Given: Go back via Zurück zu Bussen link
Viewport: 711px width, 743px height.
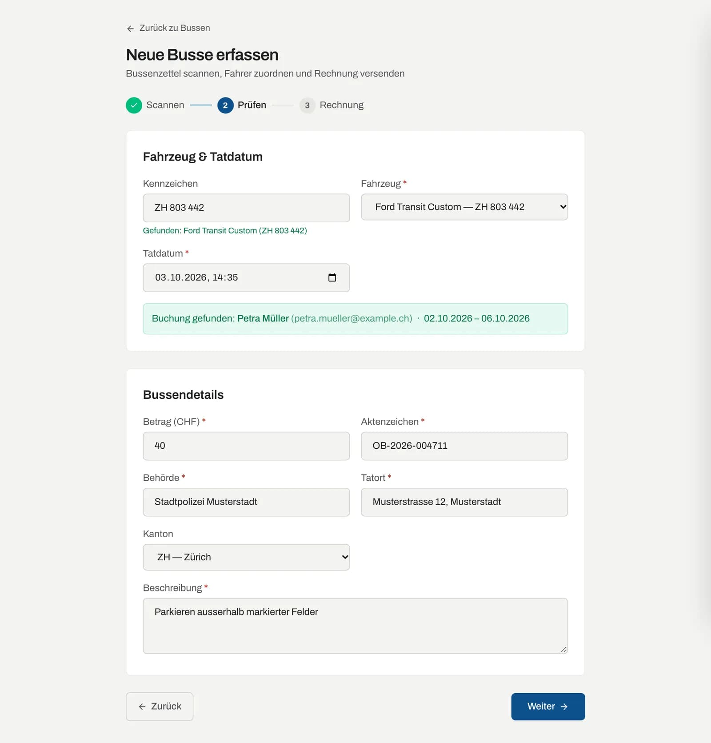Looking at the screenshot, I should pyautogui.click(x=168, y=28).
